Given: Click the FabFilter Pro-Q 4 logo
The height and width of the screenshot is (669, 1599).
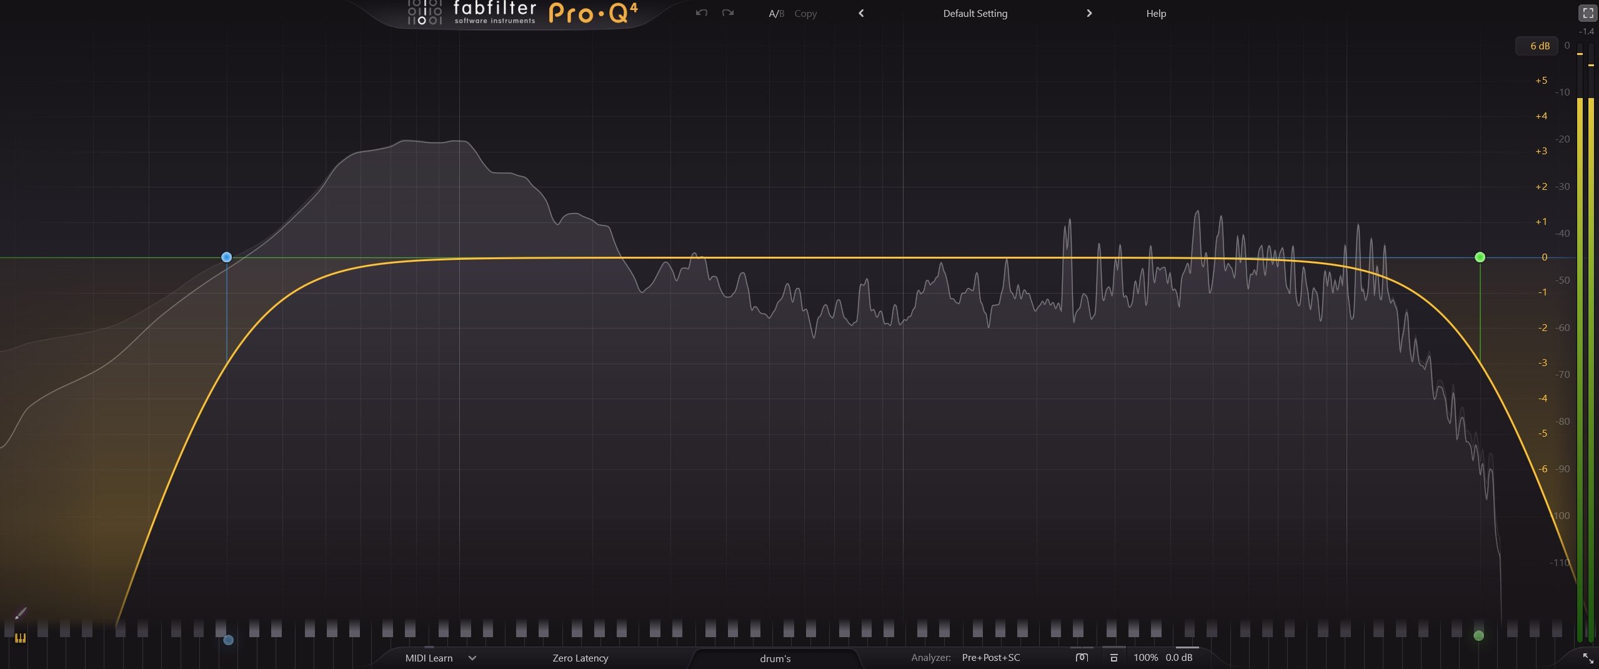Looking at the screenshot, I should 522,12.
